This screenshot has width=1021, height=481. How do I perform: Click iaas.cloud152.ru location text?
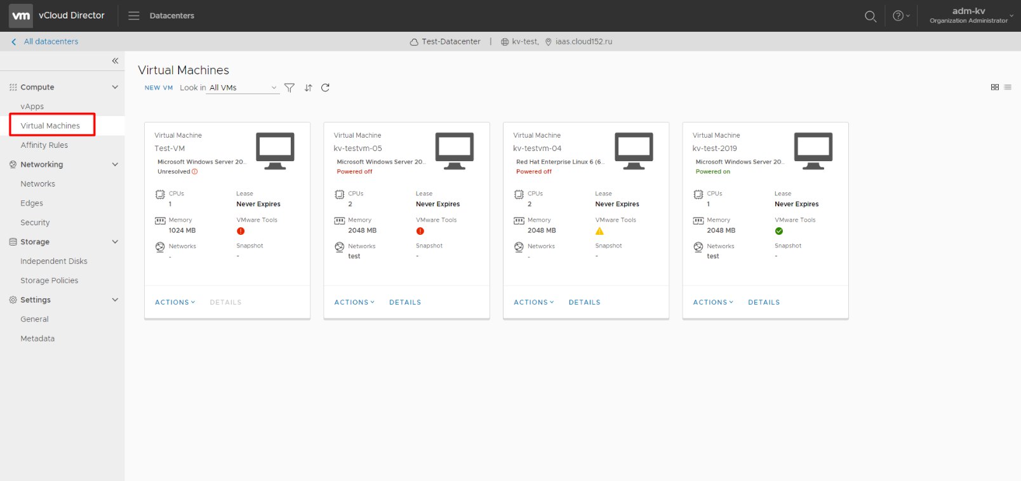(584, 42)
